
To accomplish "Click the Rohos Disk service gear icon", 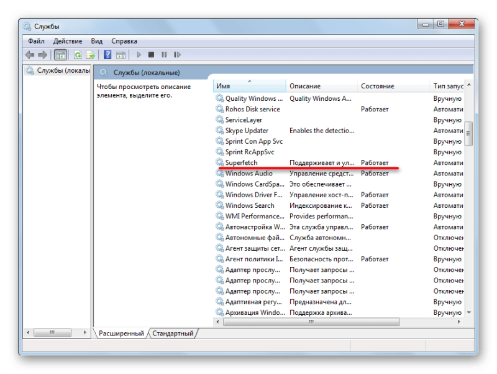I will (x=220, y=109).
